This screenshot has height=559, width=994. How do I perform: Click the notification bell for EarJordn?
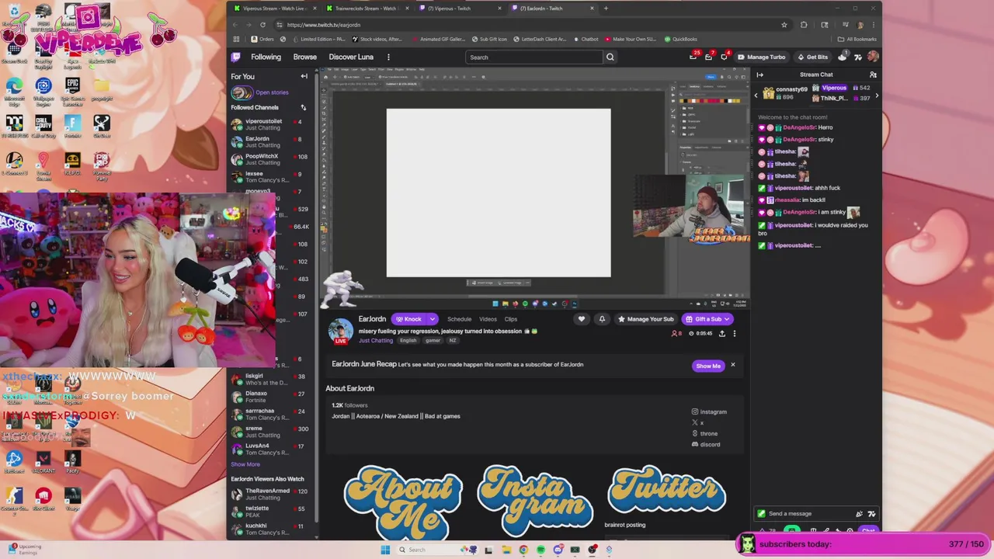[x=602, y=319]
